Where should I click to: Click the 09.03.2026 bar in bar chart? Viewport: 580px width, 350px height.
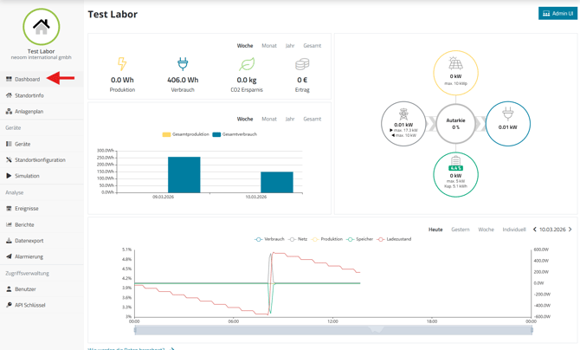click(x=184, y=174)
